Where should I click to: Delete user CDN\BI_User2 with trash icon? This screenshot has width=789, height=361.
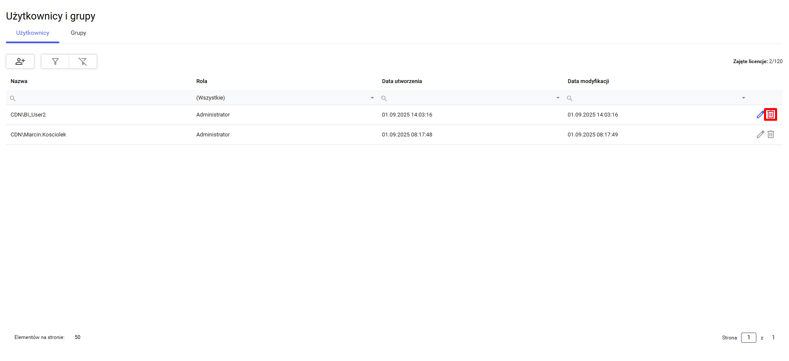pos(770,114)
